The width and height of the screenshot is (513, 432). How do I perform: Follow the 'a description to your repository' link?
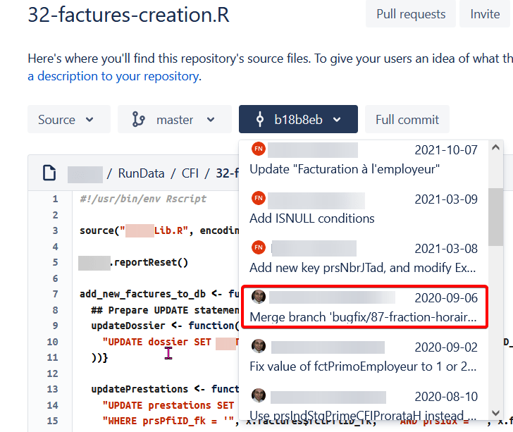(114, 76)
